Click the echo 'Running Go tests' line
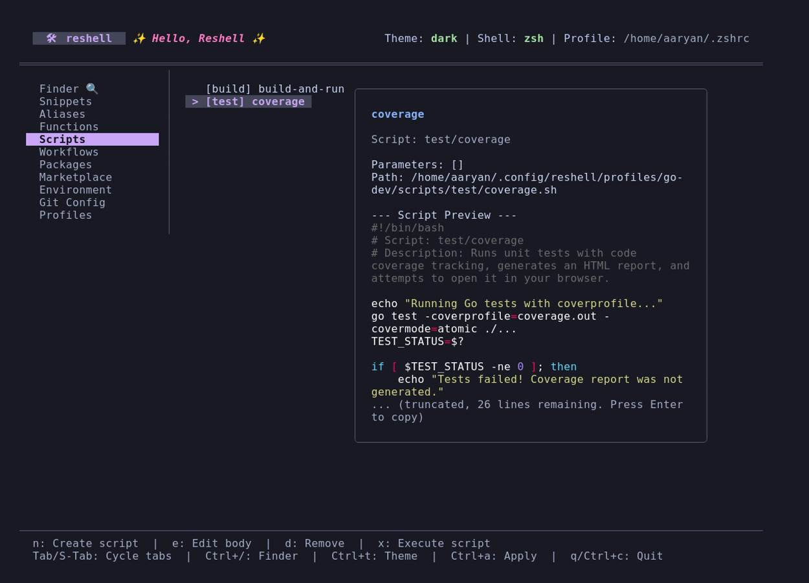The height and width of the screenshot is (583, 809). point(517,304)
